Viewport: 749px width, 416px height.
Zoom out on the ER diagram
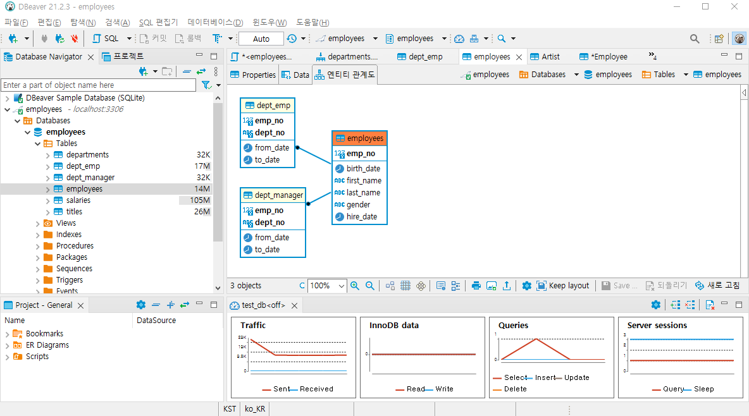coord(369,286)
